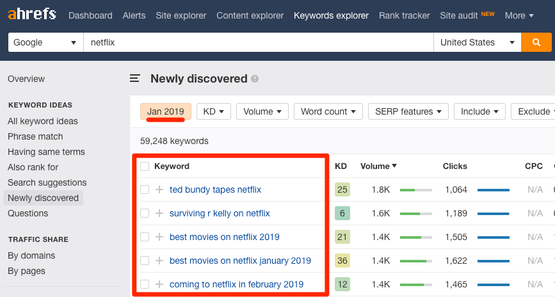Click the '59,248 keywords' count text

click(x=174, y=141)
